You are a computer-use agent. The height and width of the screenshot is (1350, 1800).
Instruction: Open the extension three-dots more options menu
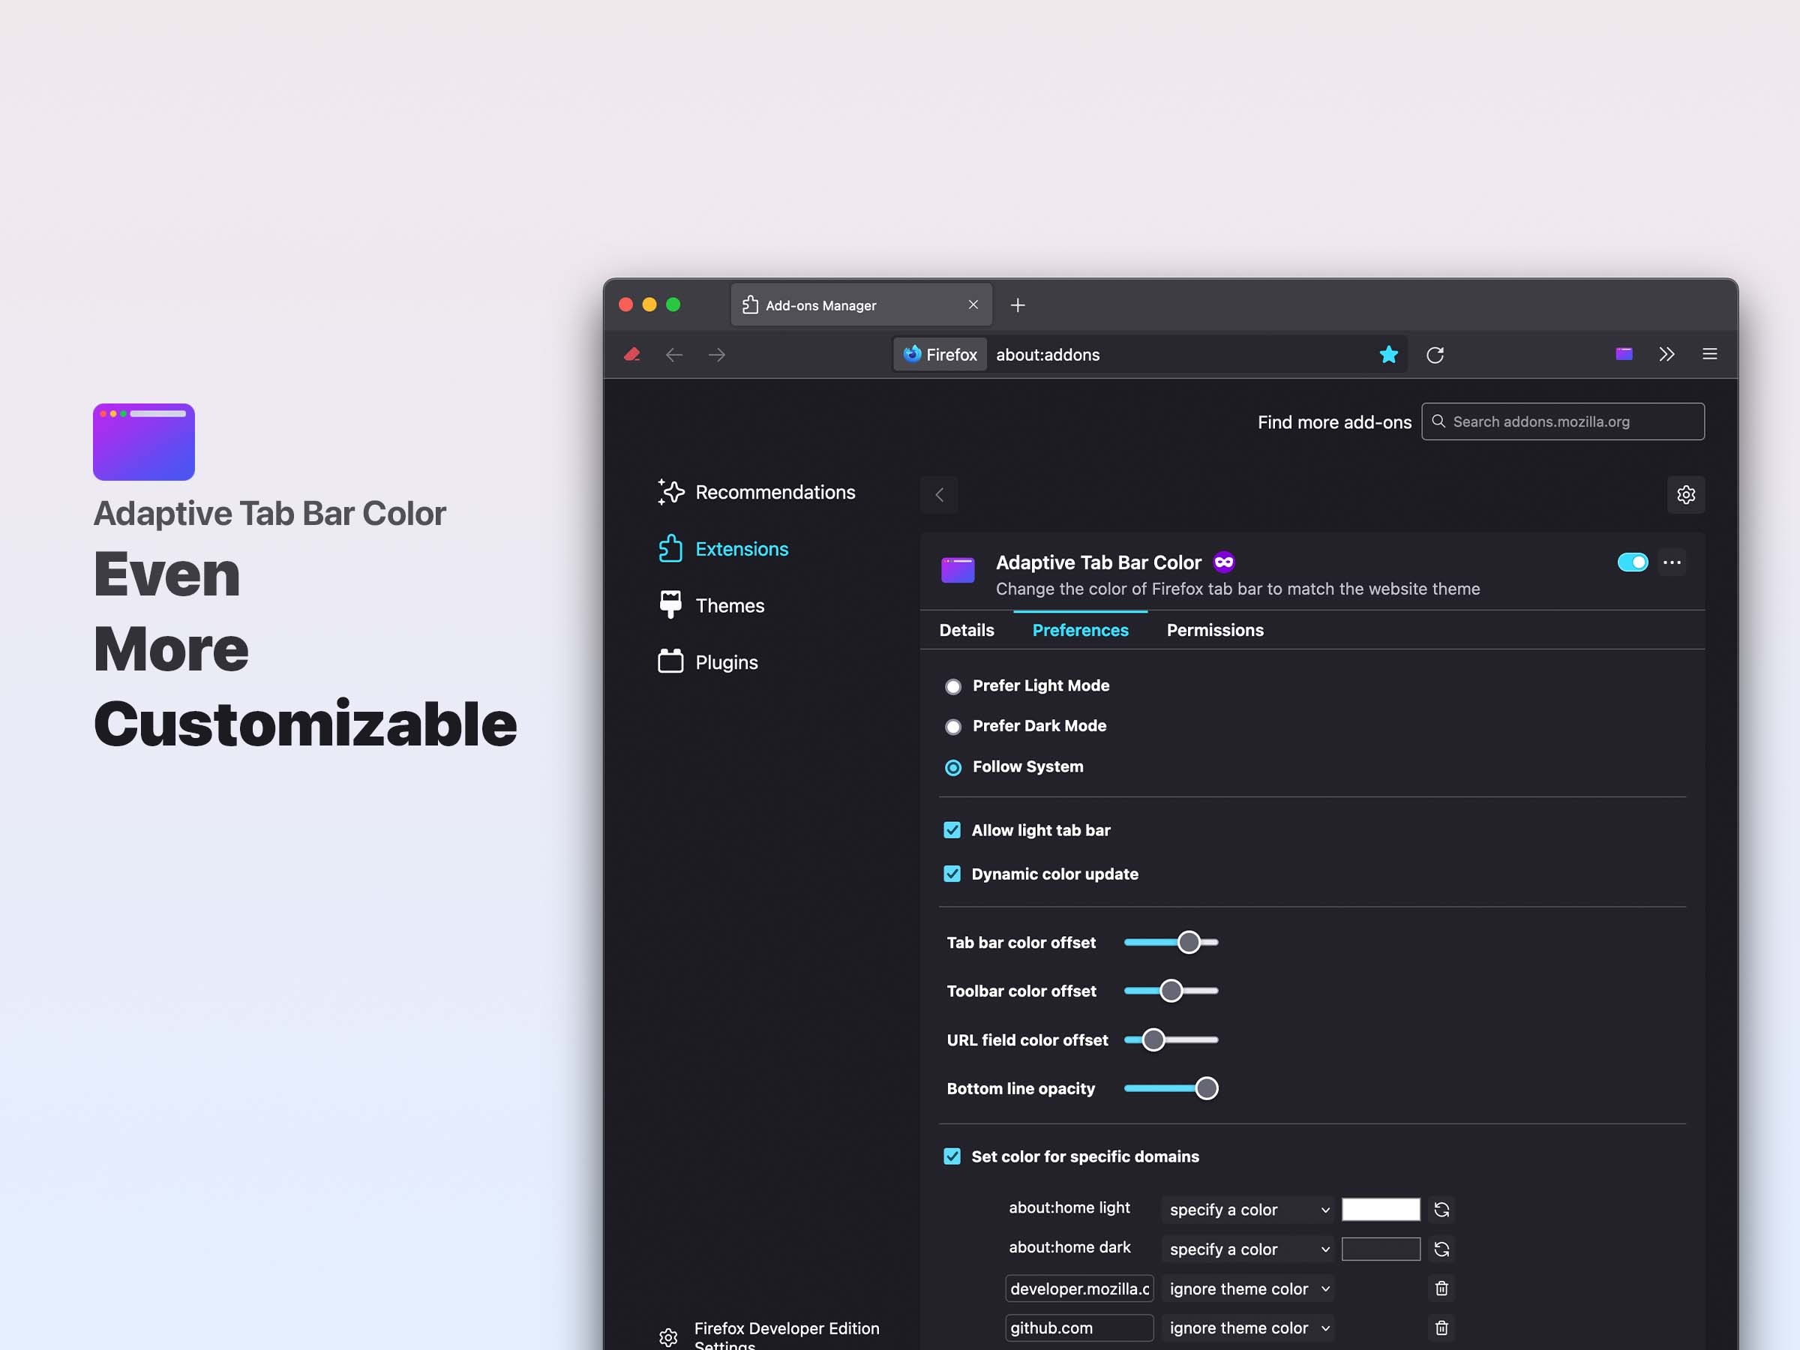[1672, 562]
